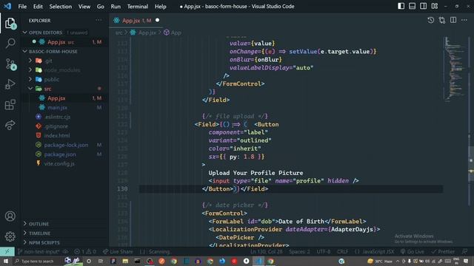
Task: Select the App.jsx editor tab
Action: [x=136, y=21]
